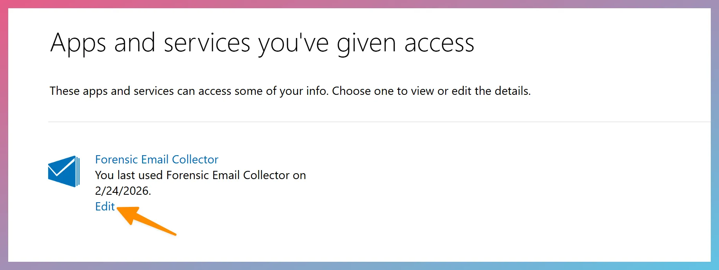Click the Edit link to change app access
719x270 pixels.
(x=104, y=207)
